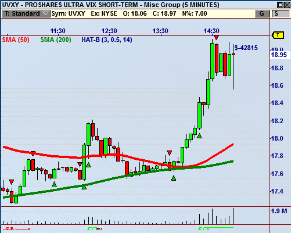The image size is (291, 233).
Task: Click the Sym: UVXY symbol field
Action: [69, 13]
